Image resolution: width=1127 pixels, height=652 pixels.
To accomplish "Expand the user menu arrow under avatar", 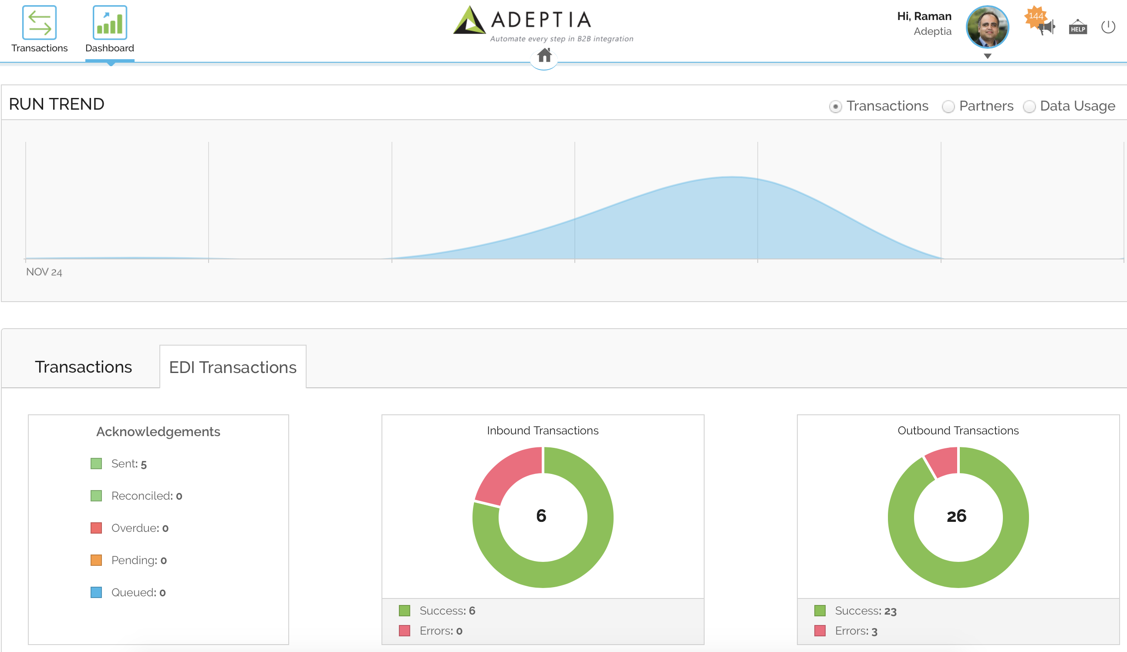I will [x=988, y=56].
